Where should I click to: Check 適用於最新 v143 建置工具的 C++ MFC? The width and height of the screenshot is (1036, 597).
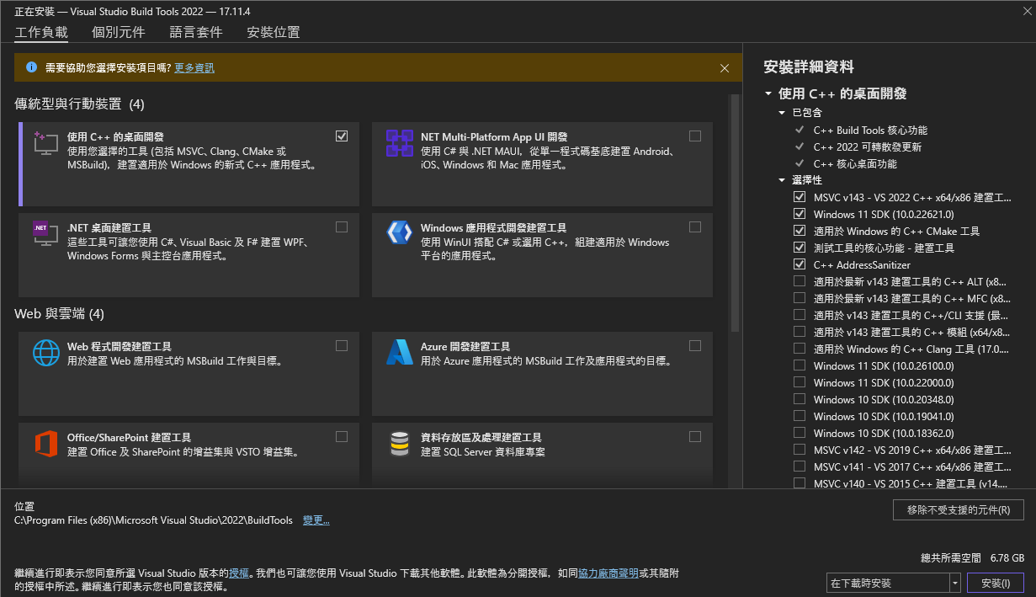(x=800, y=298)
